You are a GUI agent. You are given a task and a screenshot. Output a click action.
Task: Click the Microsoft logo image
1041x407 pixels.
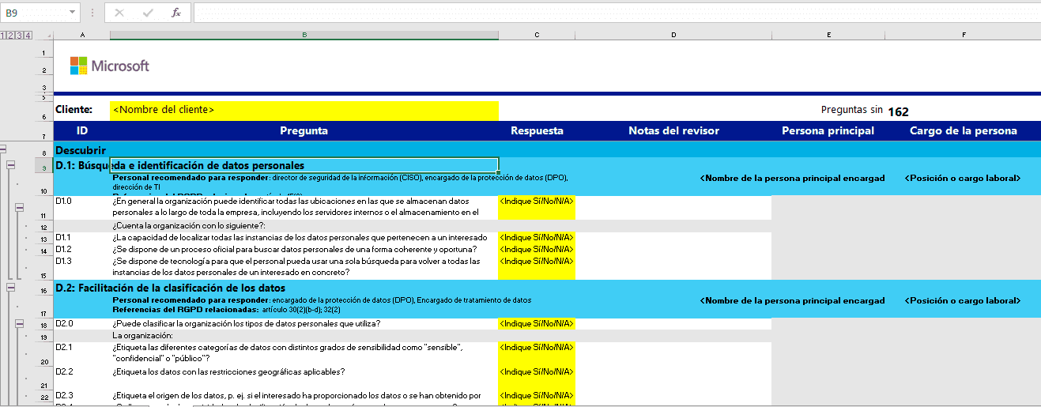tap(109, 66)
